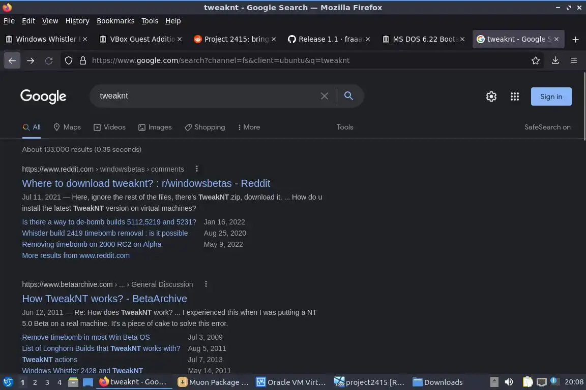Go back to the previous page
Viewport: 586px width, 390px height.
(12, 60)
